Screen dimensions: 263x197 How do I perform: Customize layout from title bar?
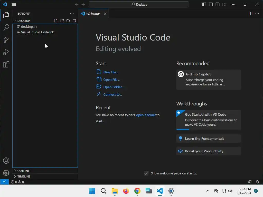pos(224,5)
